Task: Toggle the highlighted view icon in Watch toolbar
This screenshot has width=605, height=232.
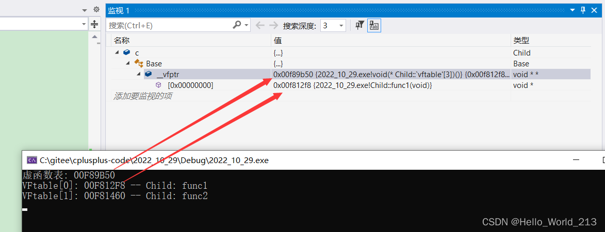Action: (374, 25)
